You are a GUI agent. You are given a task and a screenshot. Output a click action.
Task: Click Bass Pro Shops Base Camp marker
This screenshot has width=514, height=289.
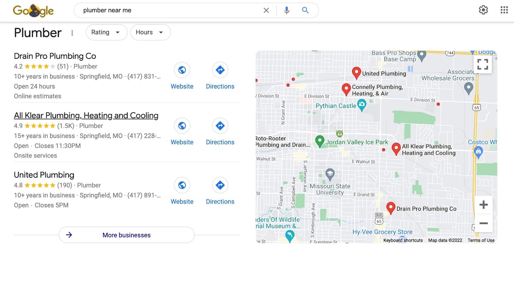(421, 56)
